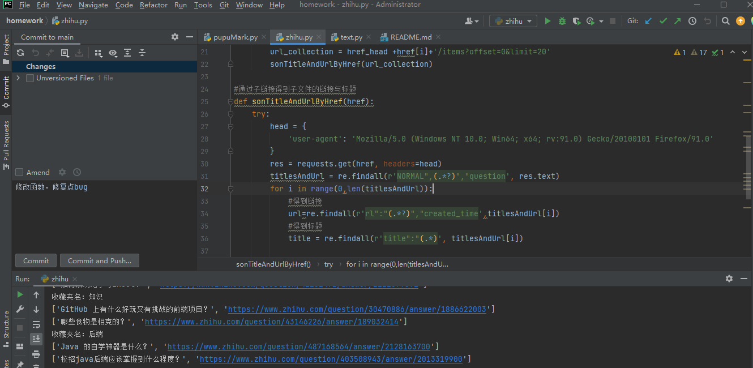The image size is (753, 368).
Task: Open the File menu
Action: tap(24, 5)
